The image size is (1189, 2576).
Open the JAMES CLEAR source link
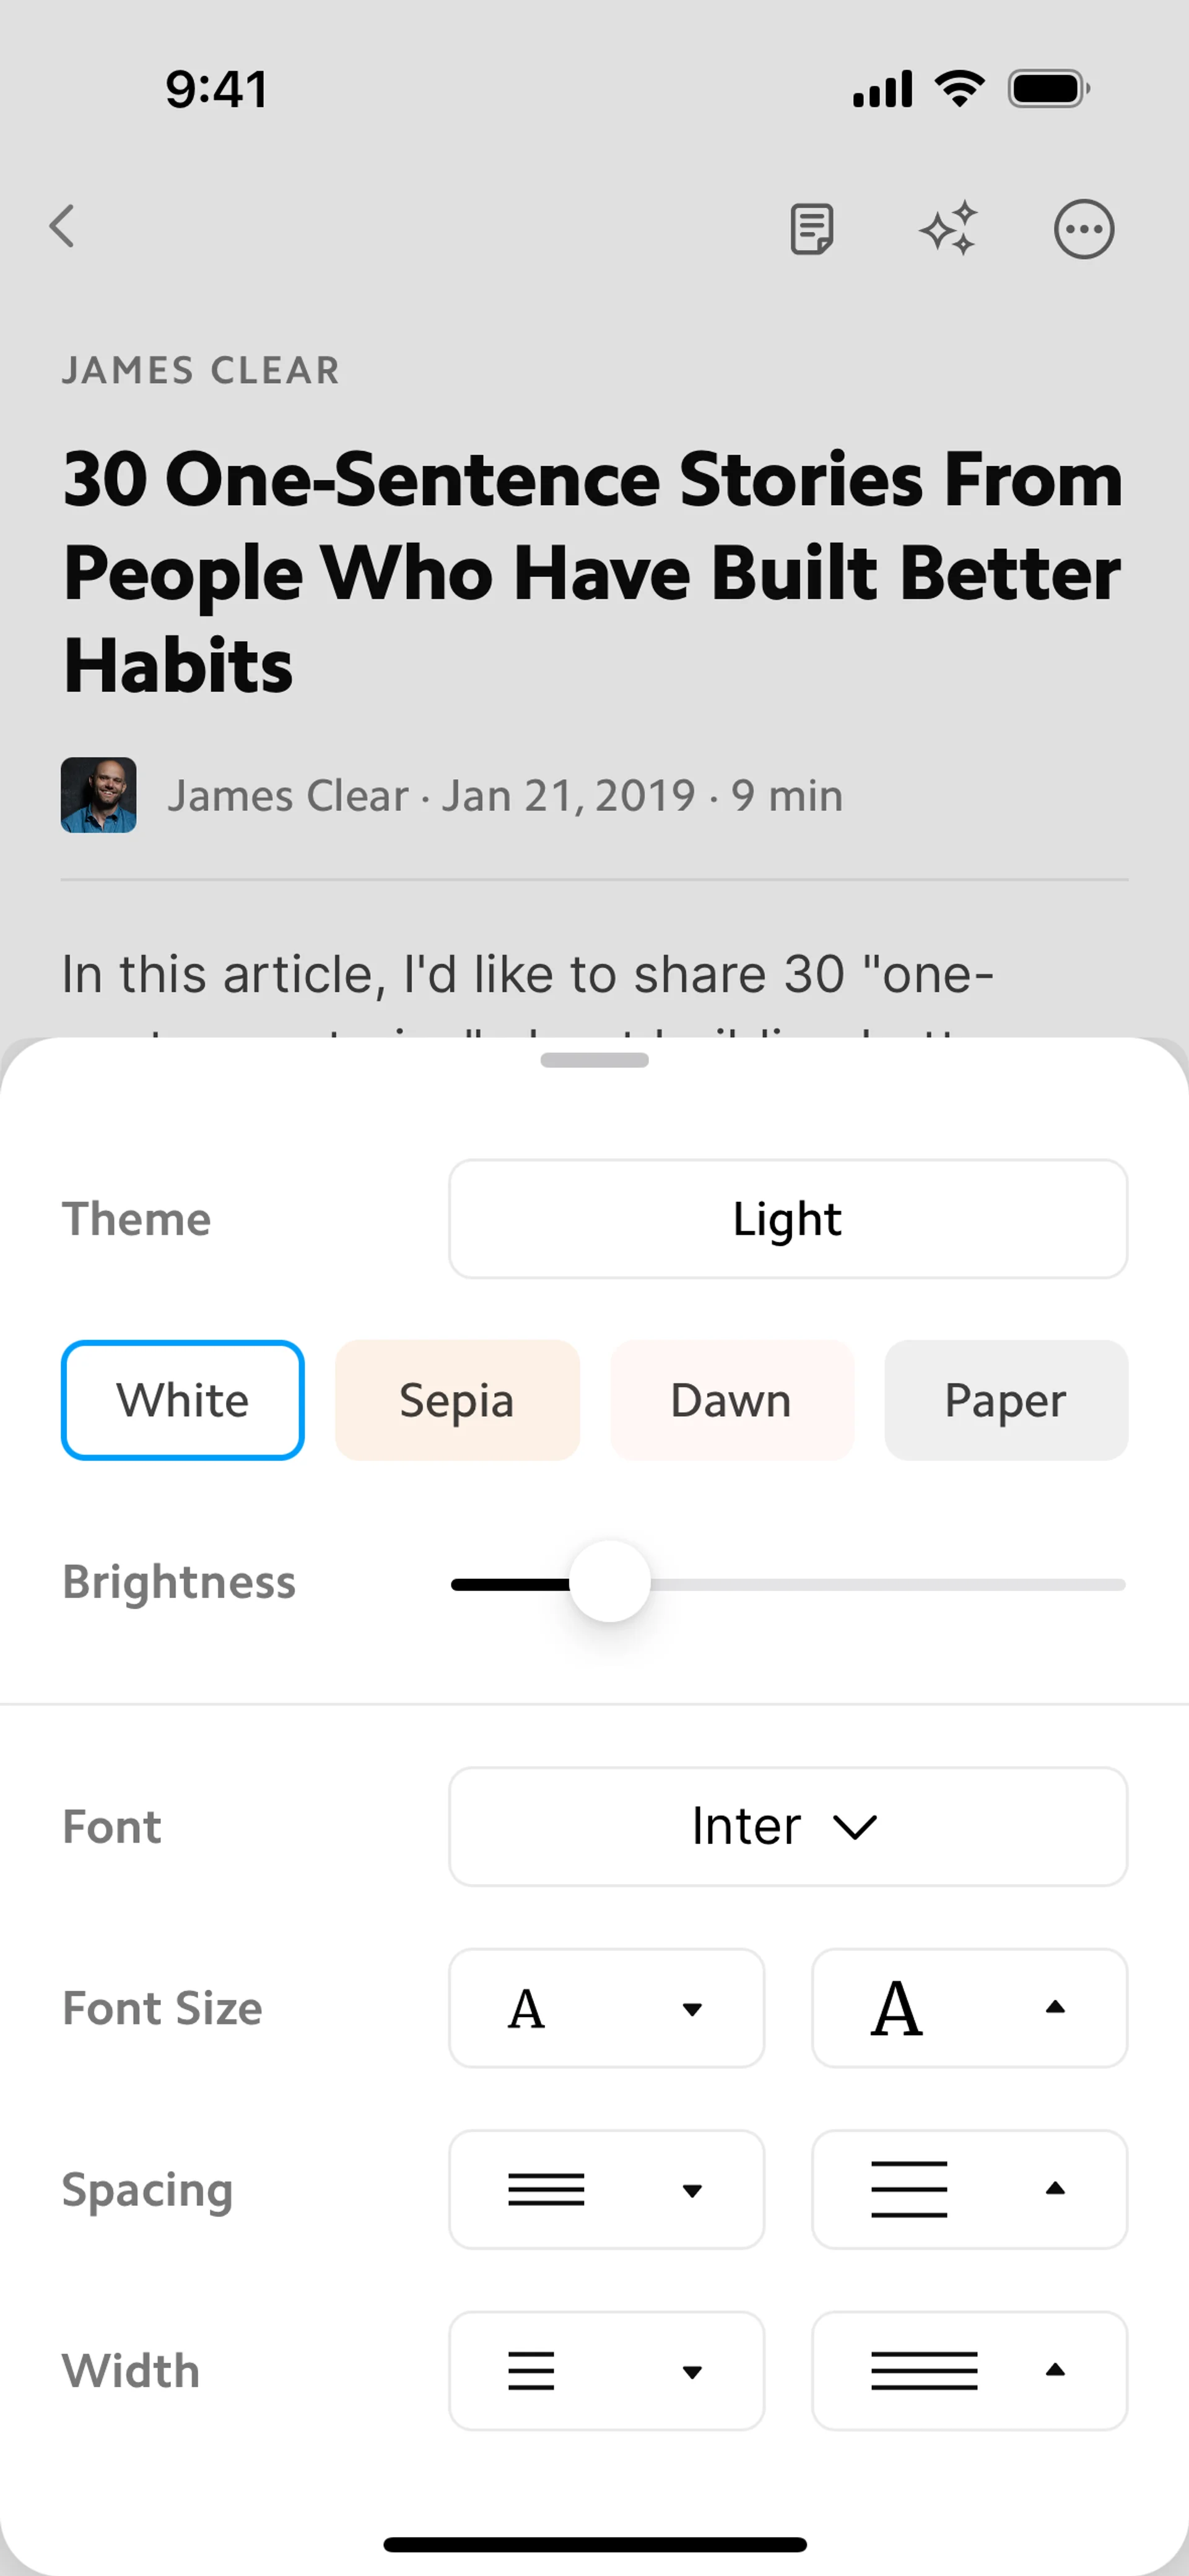201,371
